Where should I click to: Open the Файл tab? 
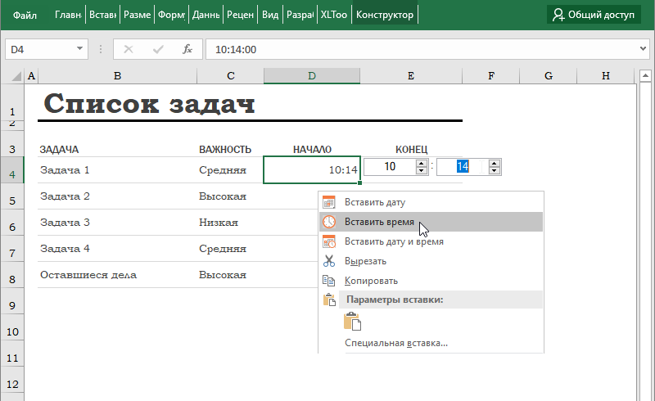point(25,15)
